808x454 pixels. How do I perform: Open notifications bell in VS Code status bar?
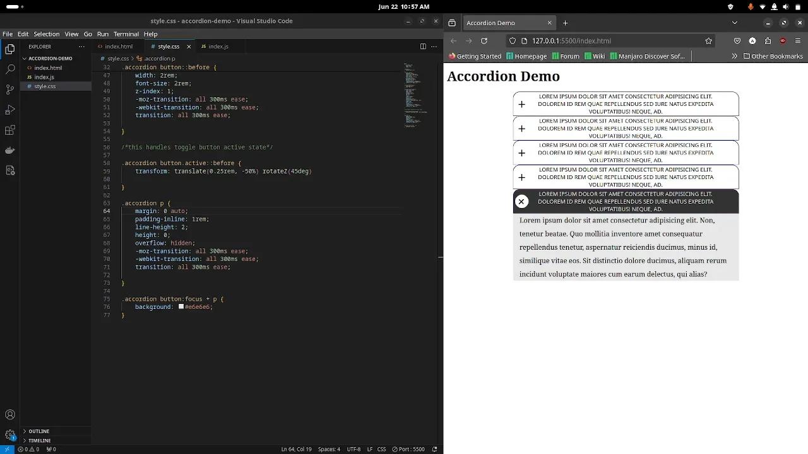pyautogui.click(x=434, y=449)
